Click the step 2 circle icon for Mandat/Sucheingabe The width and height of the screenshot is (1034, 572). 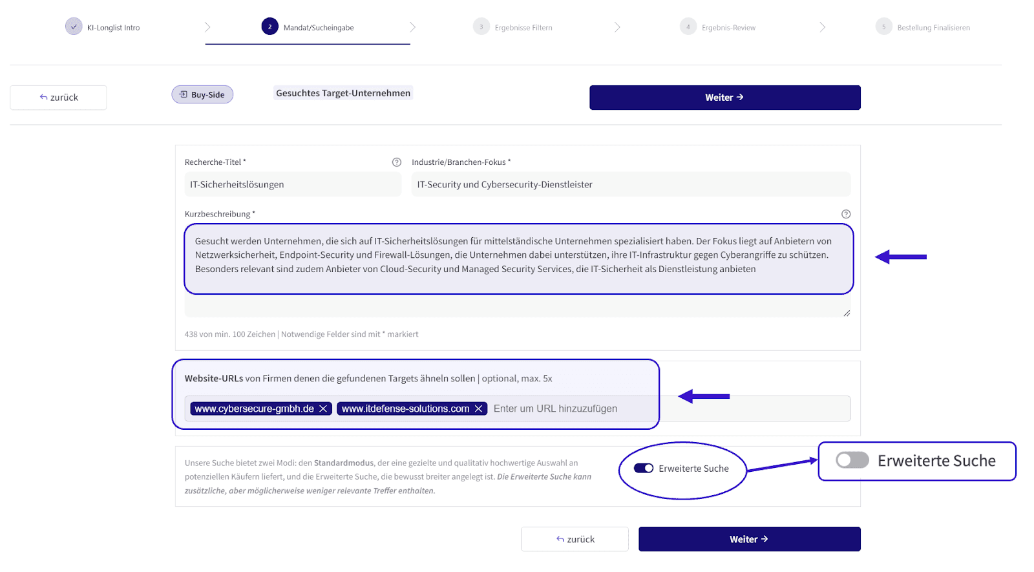(x=270, y=26)
